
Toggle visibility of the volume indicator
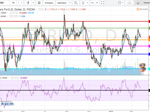point(11,13)
